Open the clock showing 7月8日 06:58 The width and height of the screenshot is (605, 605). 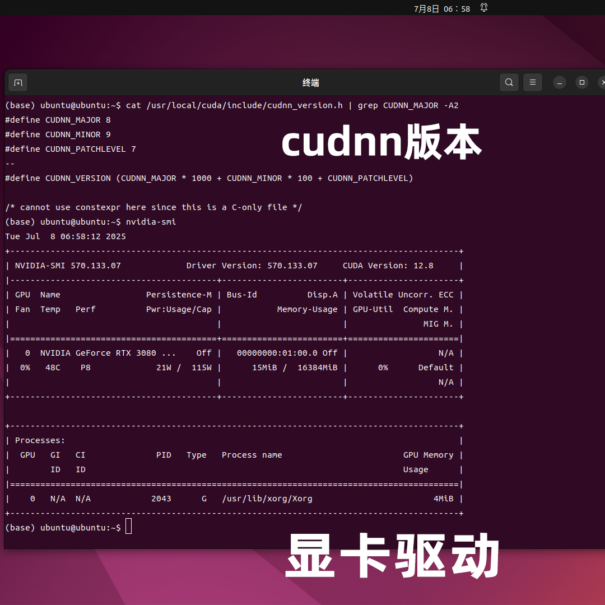coord(442,8)
